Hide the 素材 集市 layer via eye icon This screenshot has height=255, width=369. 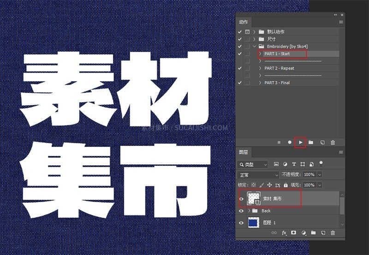(241, 199)
